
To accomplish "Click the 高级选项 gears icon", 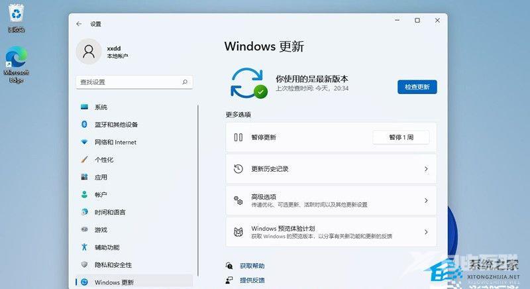I will point(238,200).
